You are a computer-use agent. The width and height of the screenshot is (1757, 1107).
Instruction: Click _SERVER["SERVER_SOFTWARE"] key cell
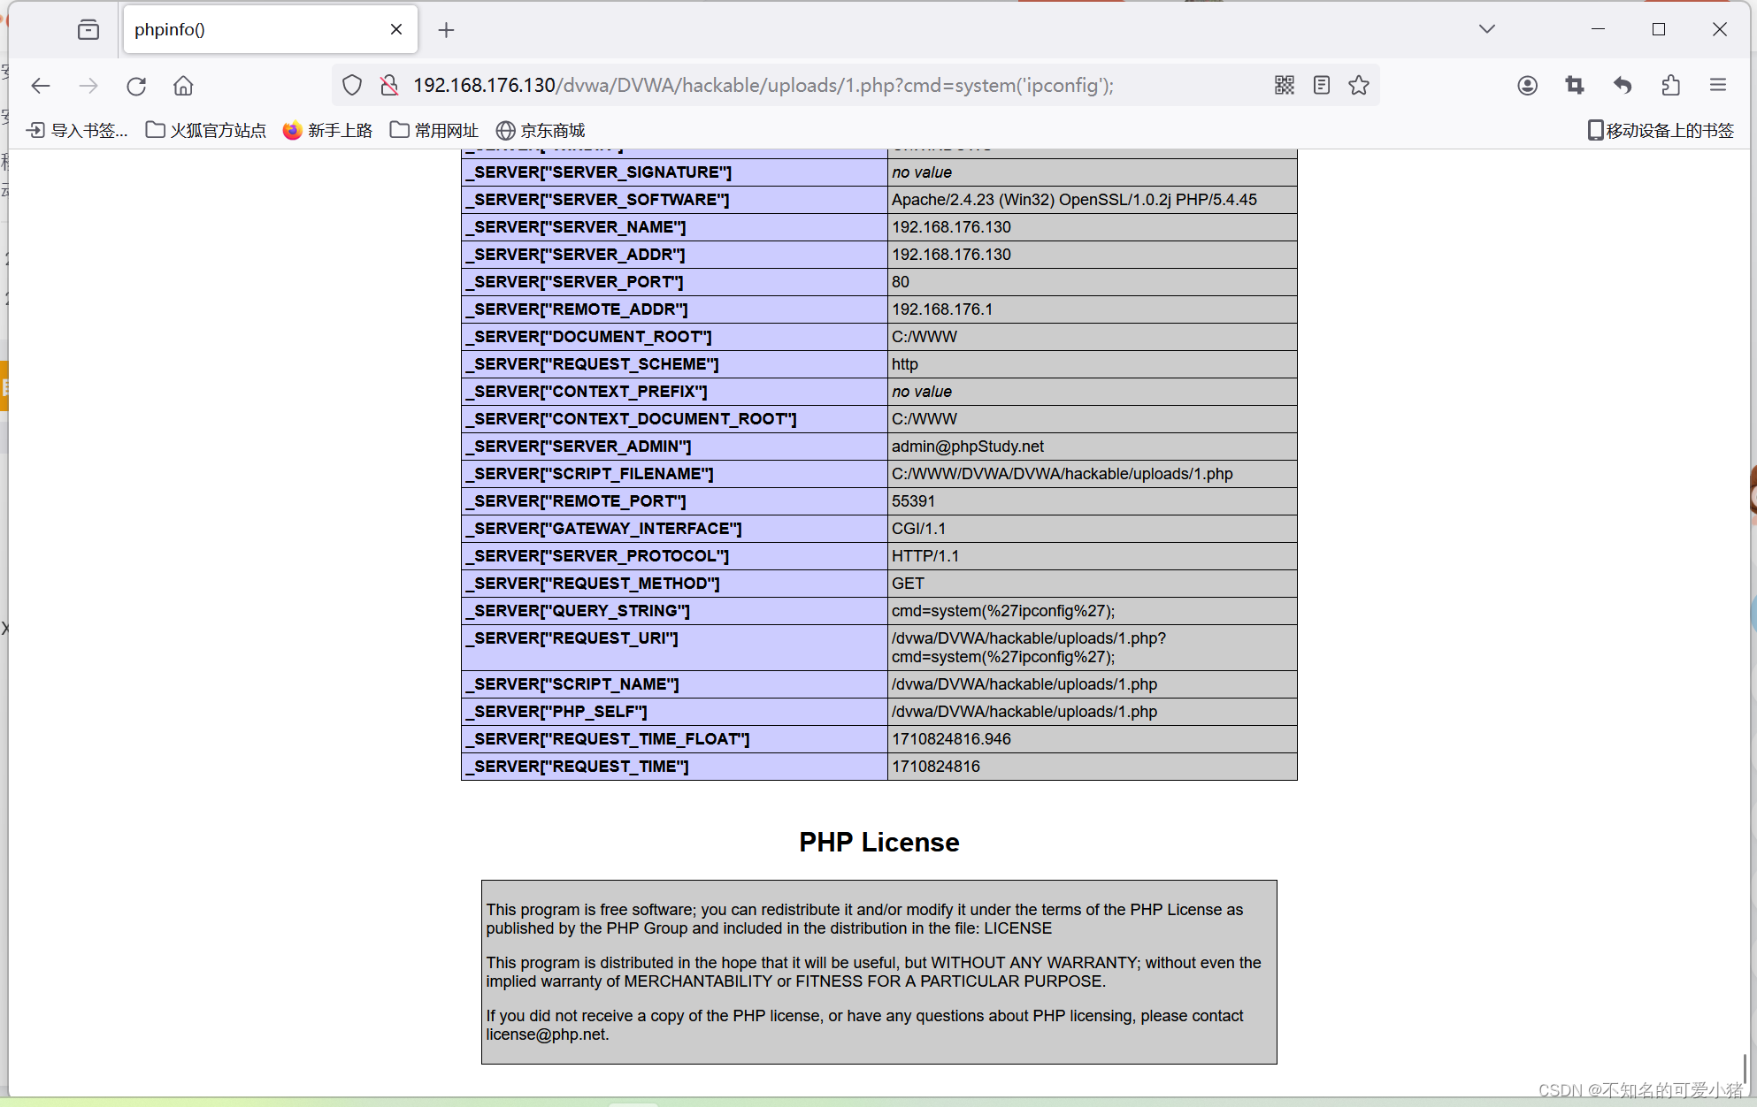tap(674, 200)
